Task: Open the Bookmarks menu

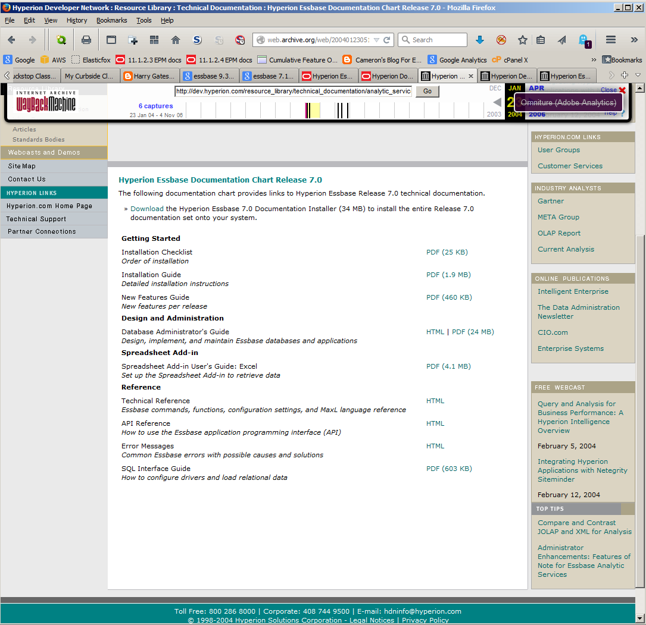Action: point(112,20)
